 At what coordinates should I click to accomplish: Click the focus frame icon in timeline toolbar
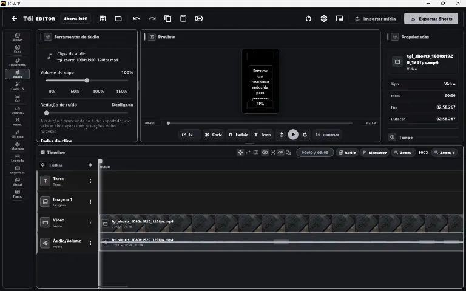(x=272, y=152)
